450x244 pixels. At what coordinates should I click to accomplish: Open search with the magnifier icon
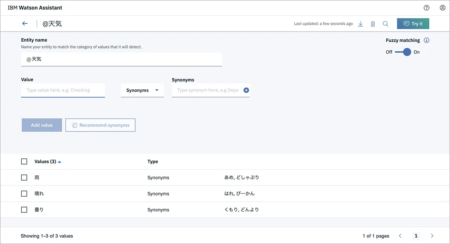pyautogui.click(x=385, y=24)
